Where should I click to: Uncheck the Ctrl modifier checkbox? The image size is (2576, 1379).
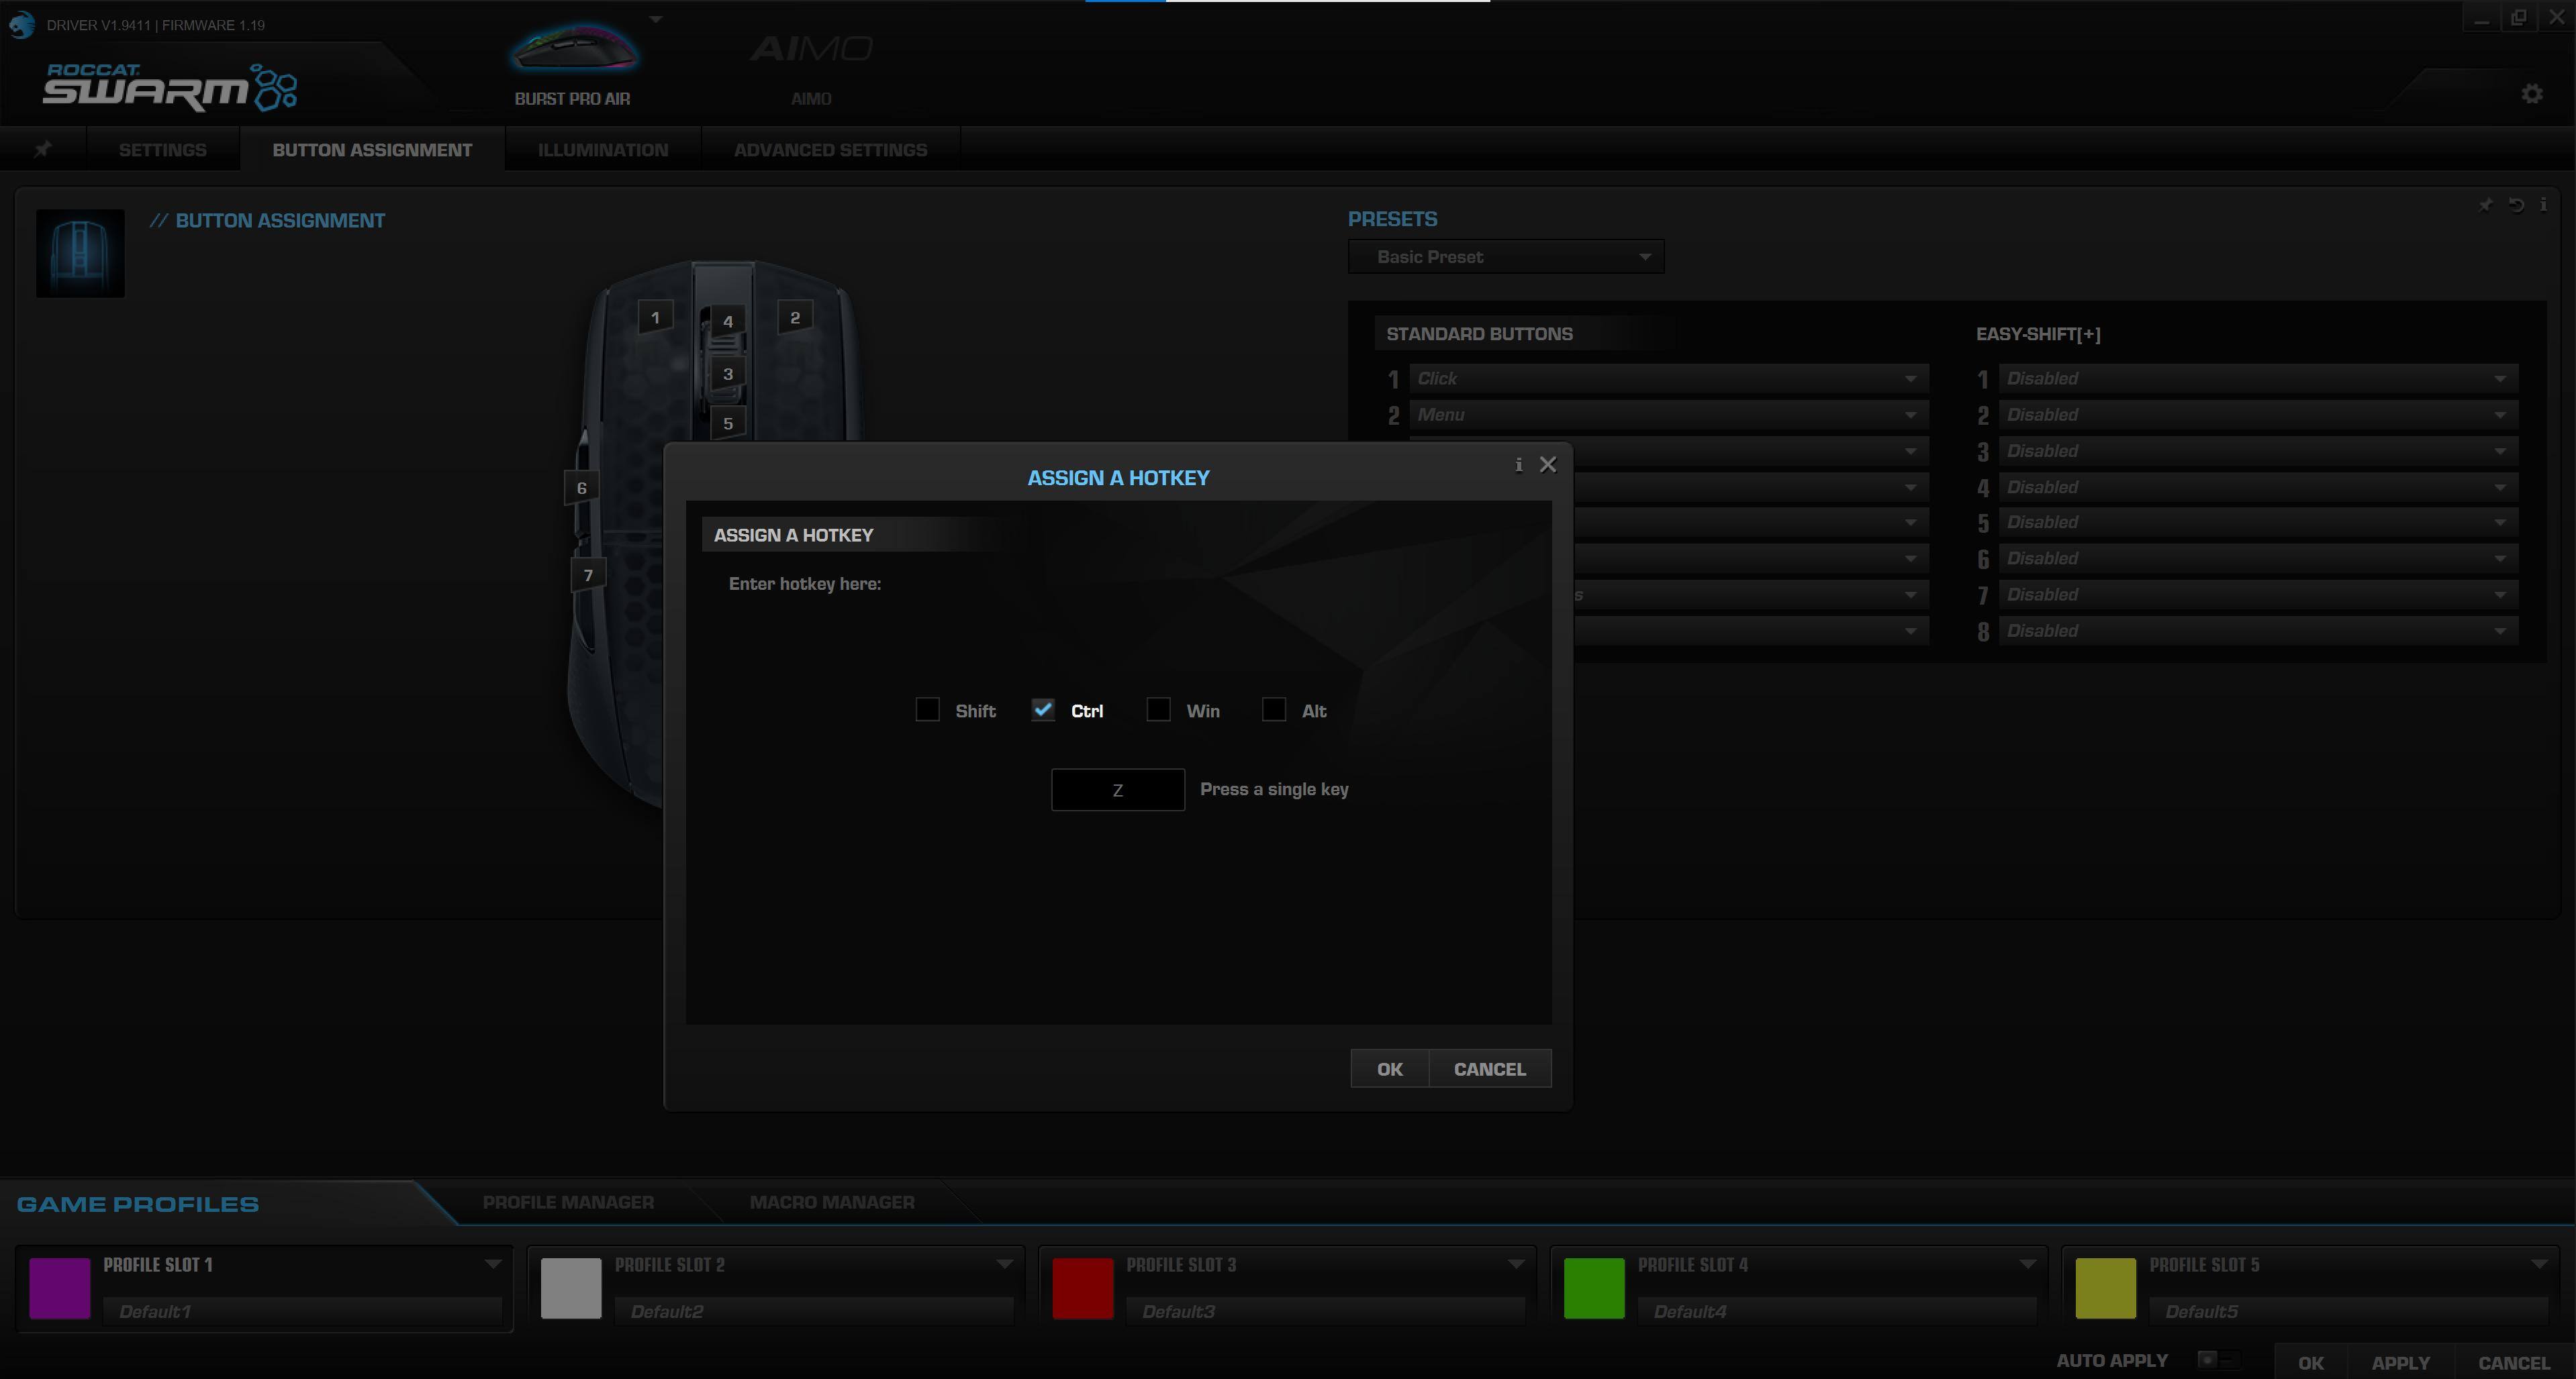(1043, 709)
